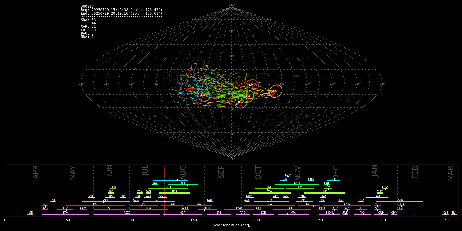Select the OCT month label in the timeline

(258, 172)
